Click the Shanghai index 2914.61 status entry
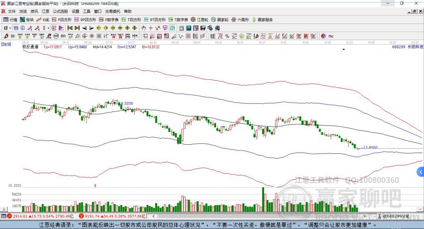The height and width of the screenshot is (229, 424). 40,216
